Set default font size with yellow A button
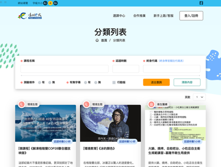Image resolution: width=221 pixels, height=167 pixels. pos(50,3)
